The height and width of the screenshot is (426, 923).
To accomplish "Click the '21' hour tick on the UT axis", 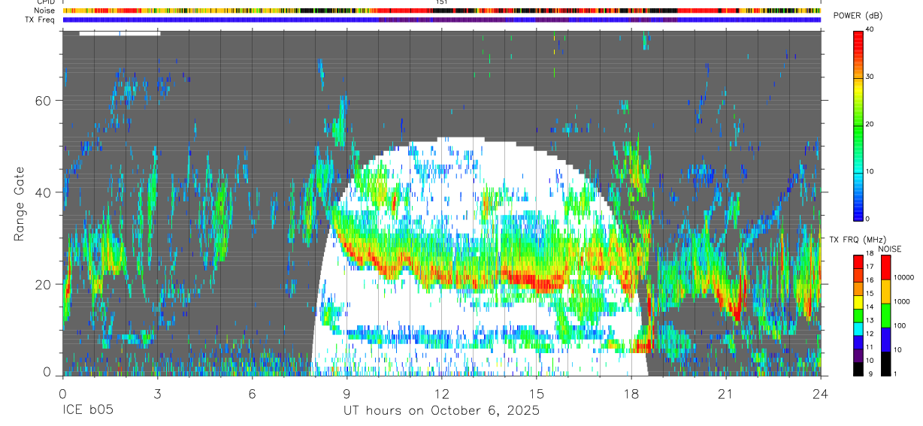I will click(x=726, y=393).
